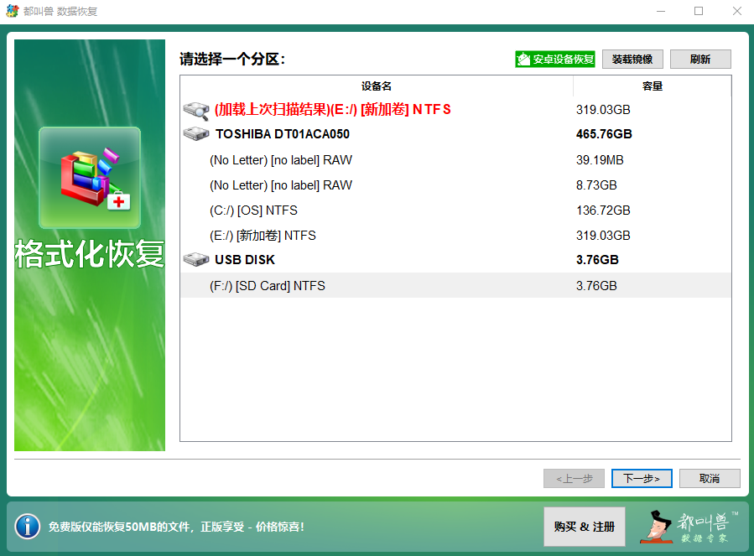
Task: Click the blue info icon in bottom banner
Action: 28,526
